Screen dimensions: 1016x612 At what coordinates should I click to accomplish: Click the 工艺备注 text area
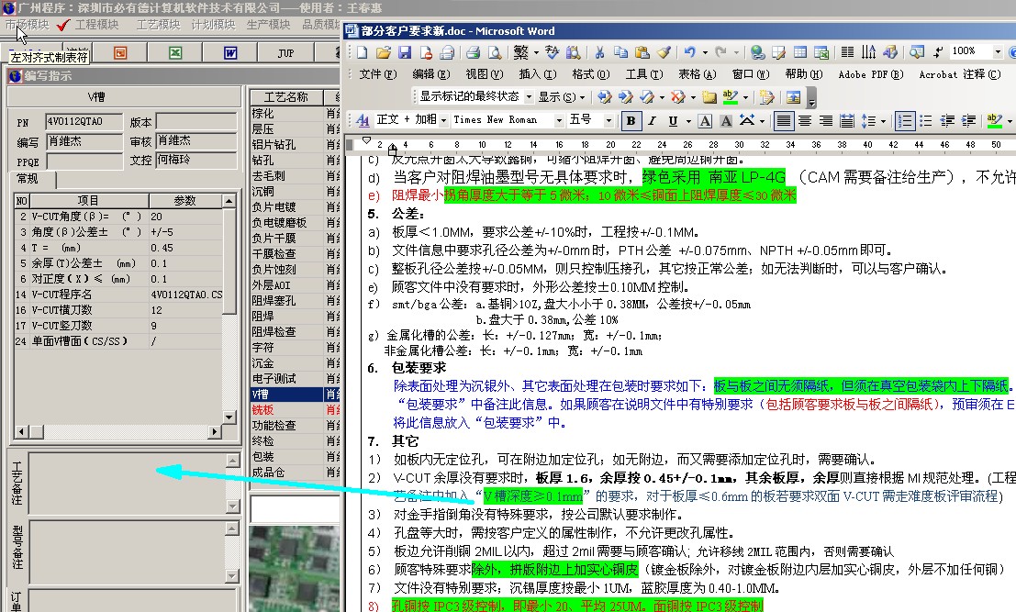click(127, 484)
